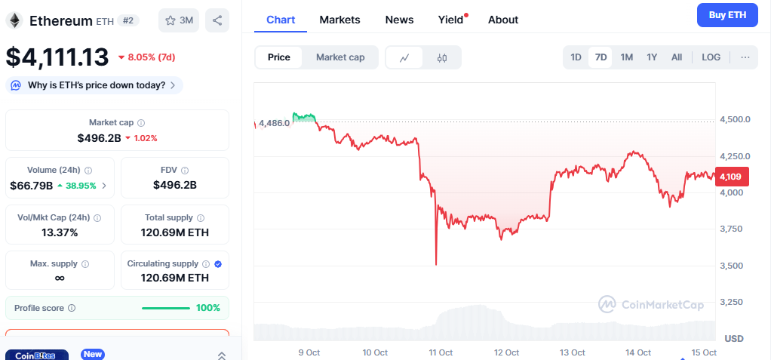Screen dimensions: 771x360
Task: Add Ethereum to watchlist via star button
Action: pyautogui.click(x=179, y=20)
